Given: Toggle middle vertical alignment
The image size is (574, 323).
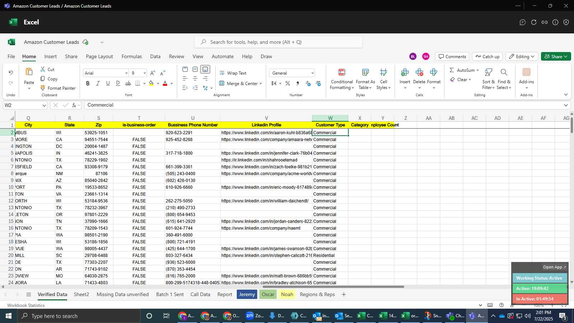Looking at the screenshot, I should point(195,69).
